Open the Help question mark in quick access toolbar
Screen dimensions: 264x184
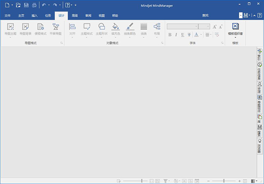click(67, 5)
